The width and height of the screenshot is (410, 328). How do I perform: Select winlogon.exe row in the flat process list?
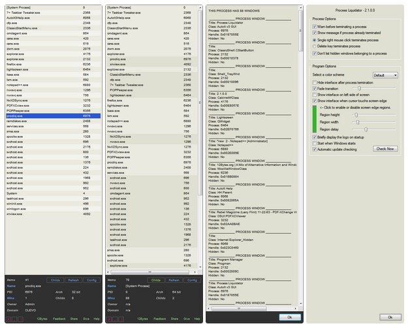tap(53, 209)
